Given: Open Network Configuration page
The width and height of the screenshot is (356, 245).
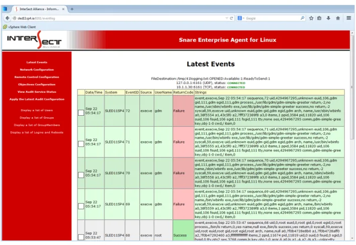Looking at the screenshot, I should (x=37, y=69).
